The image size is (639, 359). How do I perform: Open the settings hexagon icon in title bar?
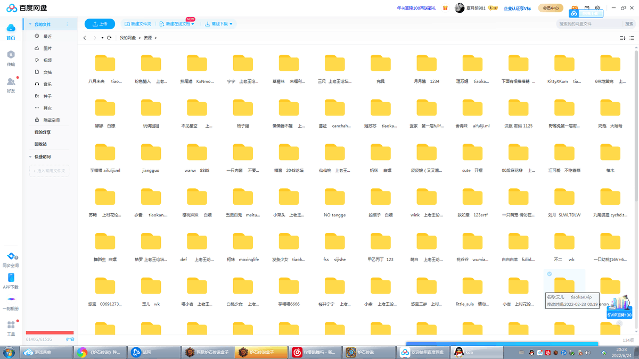(x=597, y=8)
